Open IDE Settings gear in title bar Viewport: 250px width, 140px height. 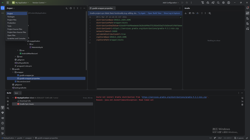tap(223, 2)
